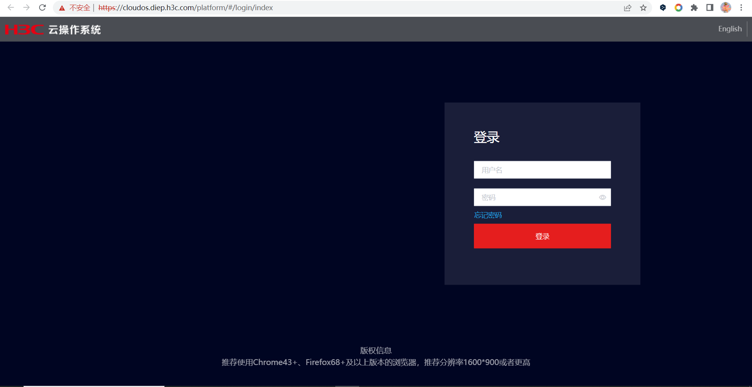Click the cloudos.diep.h3c.com address bar URL
This screenshot has height=387, width=752.
pyautogui.click(x=186, y=7)
